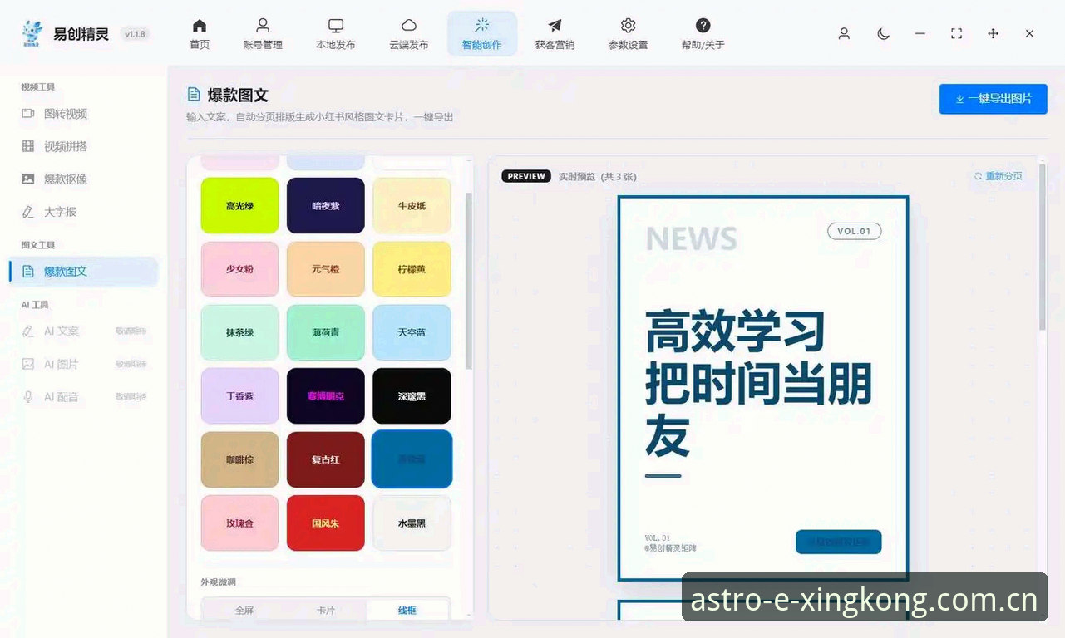Click the theme list vertical scrollbar

(x=469, y=281)
